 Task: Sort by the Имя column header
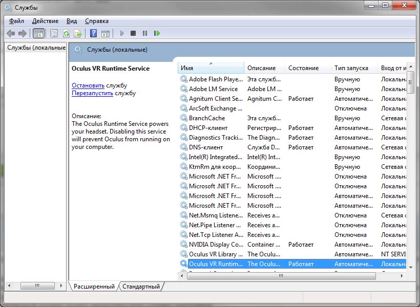(x=211, y=68)
